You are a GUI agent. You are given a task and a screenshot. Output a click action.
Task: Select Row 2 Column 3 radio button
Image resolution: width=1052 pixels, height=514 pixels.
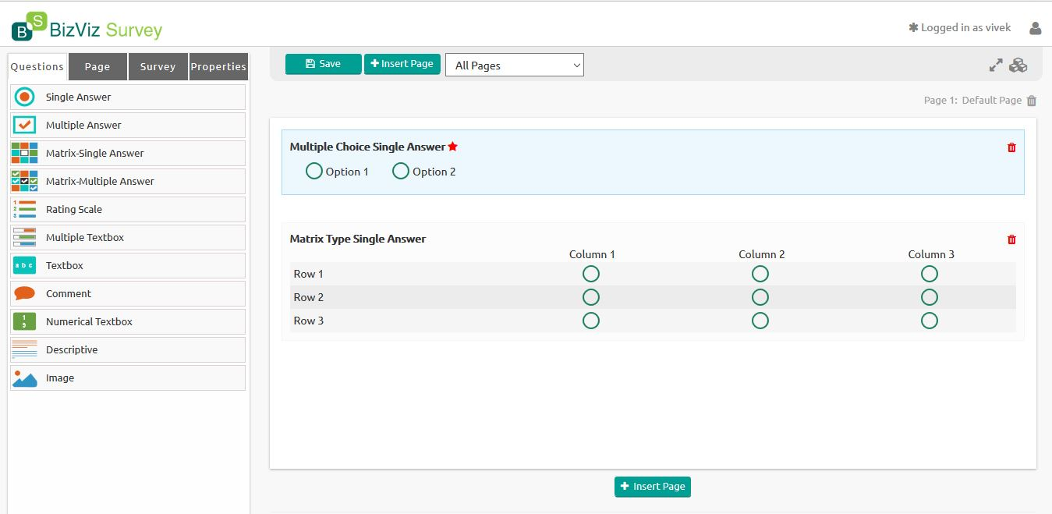(x=929, y=297)
